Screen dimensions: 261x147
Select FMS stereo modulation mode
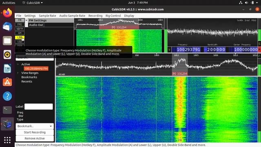[x=20, y=24]
